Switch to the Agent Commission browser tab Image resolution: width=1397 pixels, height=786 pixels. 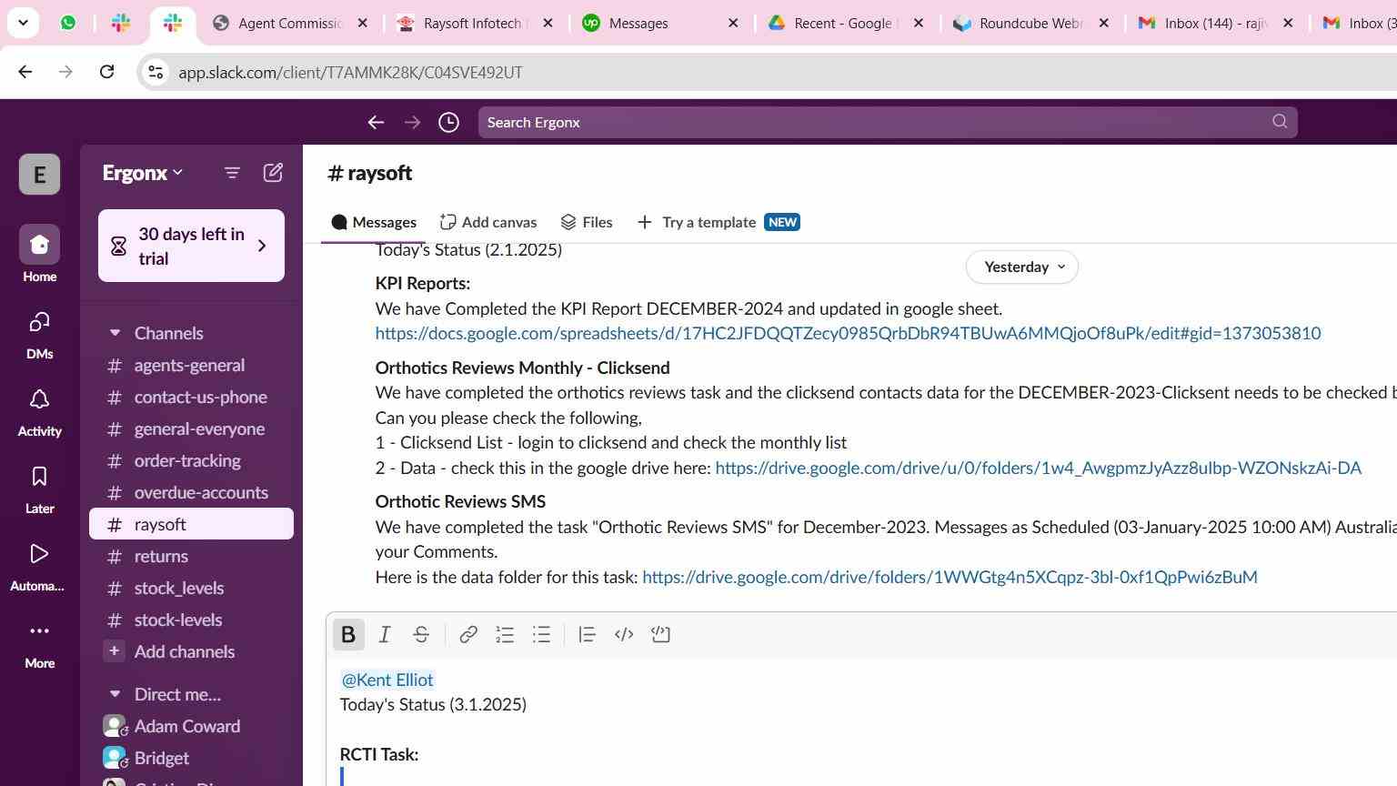tap(290, 23)
